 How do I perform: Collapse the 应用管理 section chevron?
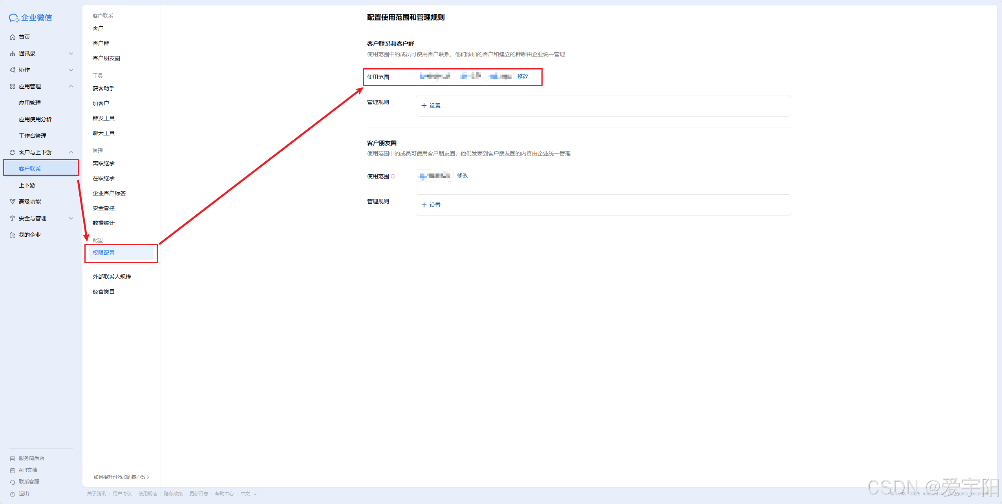[71, 86]
